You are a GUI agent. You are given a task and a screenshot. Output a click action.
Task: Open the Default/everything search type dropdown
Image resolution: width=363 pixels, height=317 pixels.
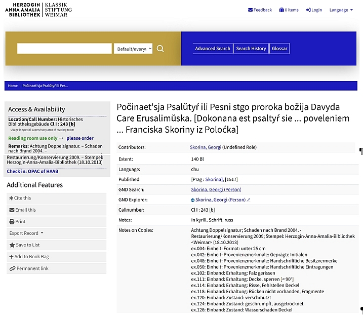click(x=133, y=49)
